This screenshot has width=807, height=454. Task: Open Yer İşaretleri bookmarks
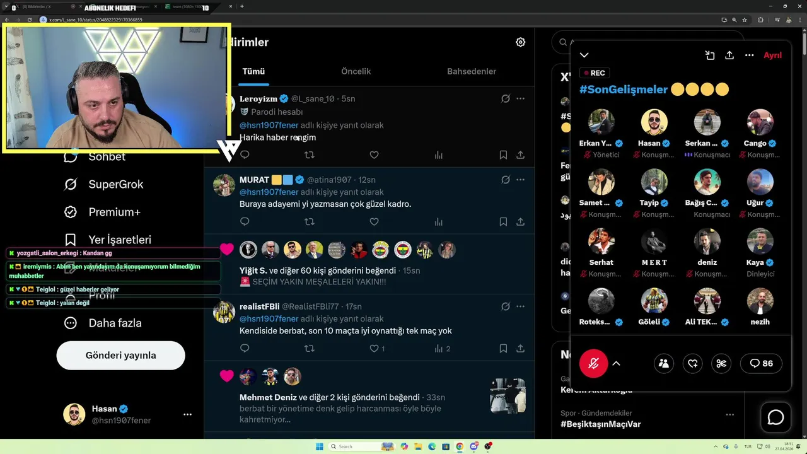tap(108, 240)
